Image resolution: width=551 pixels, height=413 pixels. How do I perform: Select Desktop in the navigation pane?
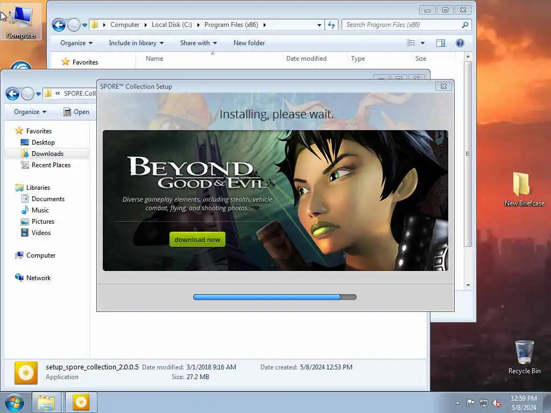[x=38, y=142]
